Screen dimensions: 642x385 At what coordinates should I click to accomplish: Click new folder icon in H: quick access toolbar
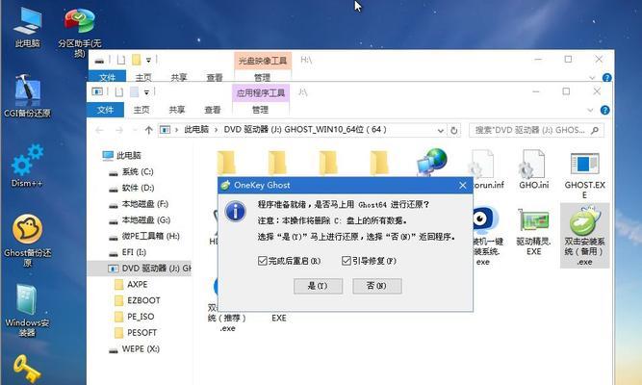[x=137, y=61]
